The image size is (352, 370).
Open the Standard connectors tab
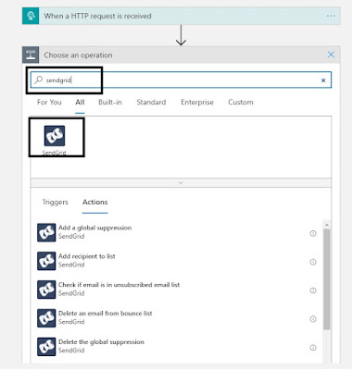(151, 102)
